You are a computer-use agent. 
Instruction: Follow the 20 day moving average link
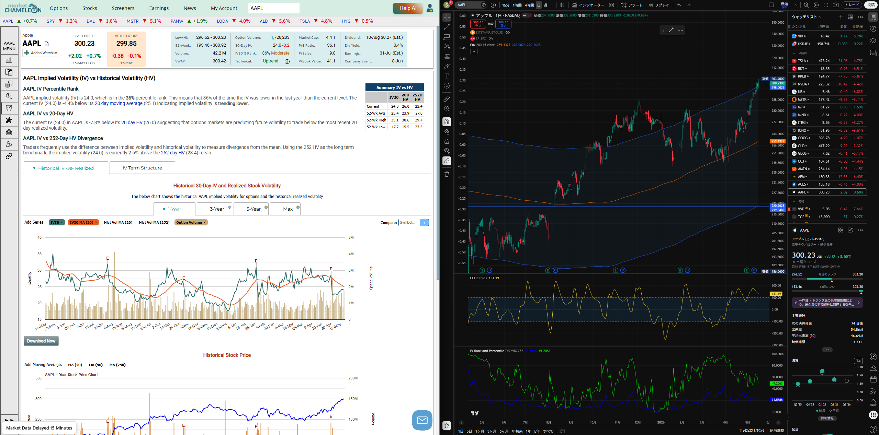coord(119,103)
